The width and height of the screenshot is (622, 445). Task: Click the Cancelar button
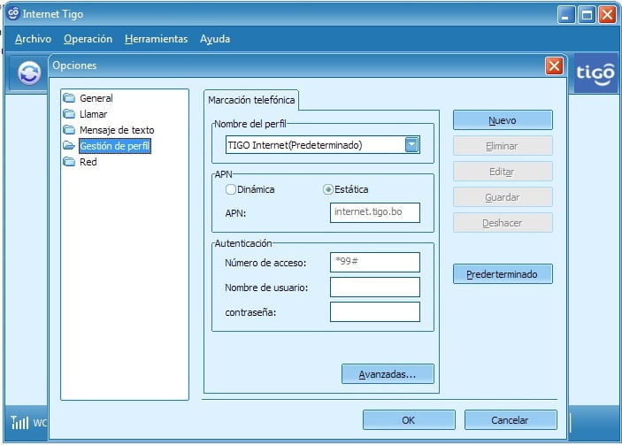click(511, 420)
